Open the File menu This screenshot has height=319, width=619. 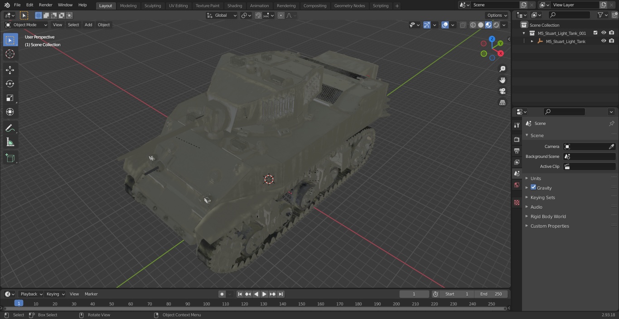click(x=17, y=5)
